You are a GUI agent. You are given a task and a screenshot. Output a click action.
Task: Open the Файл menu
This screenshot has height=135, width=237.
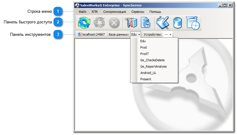pyautogui.click(x=83, y=12)
